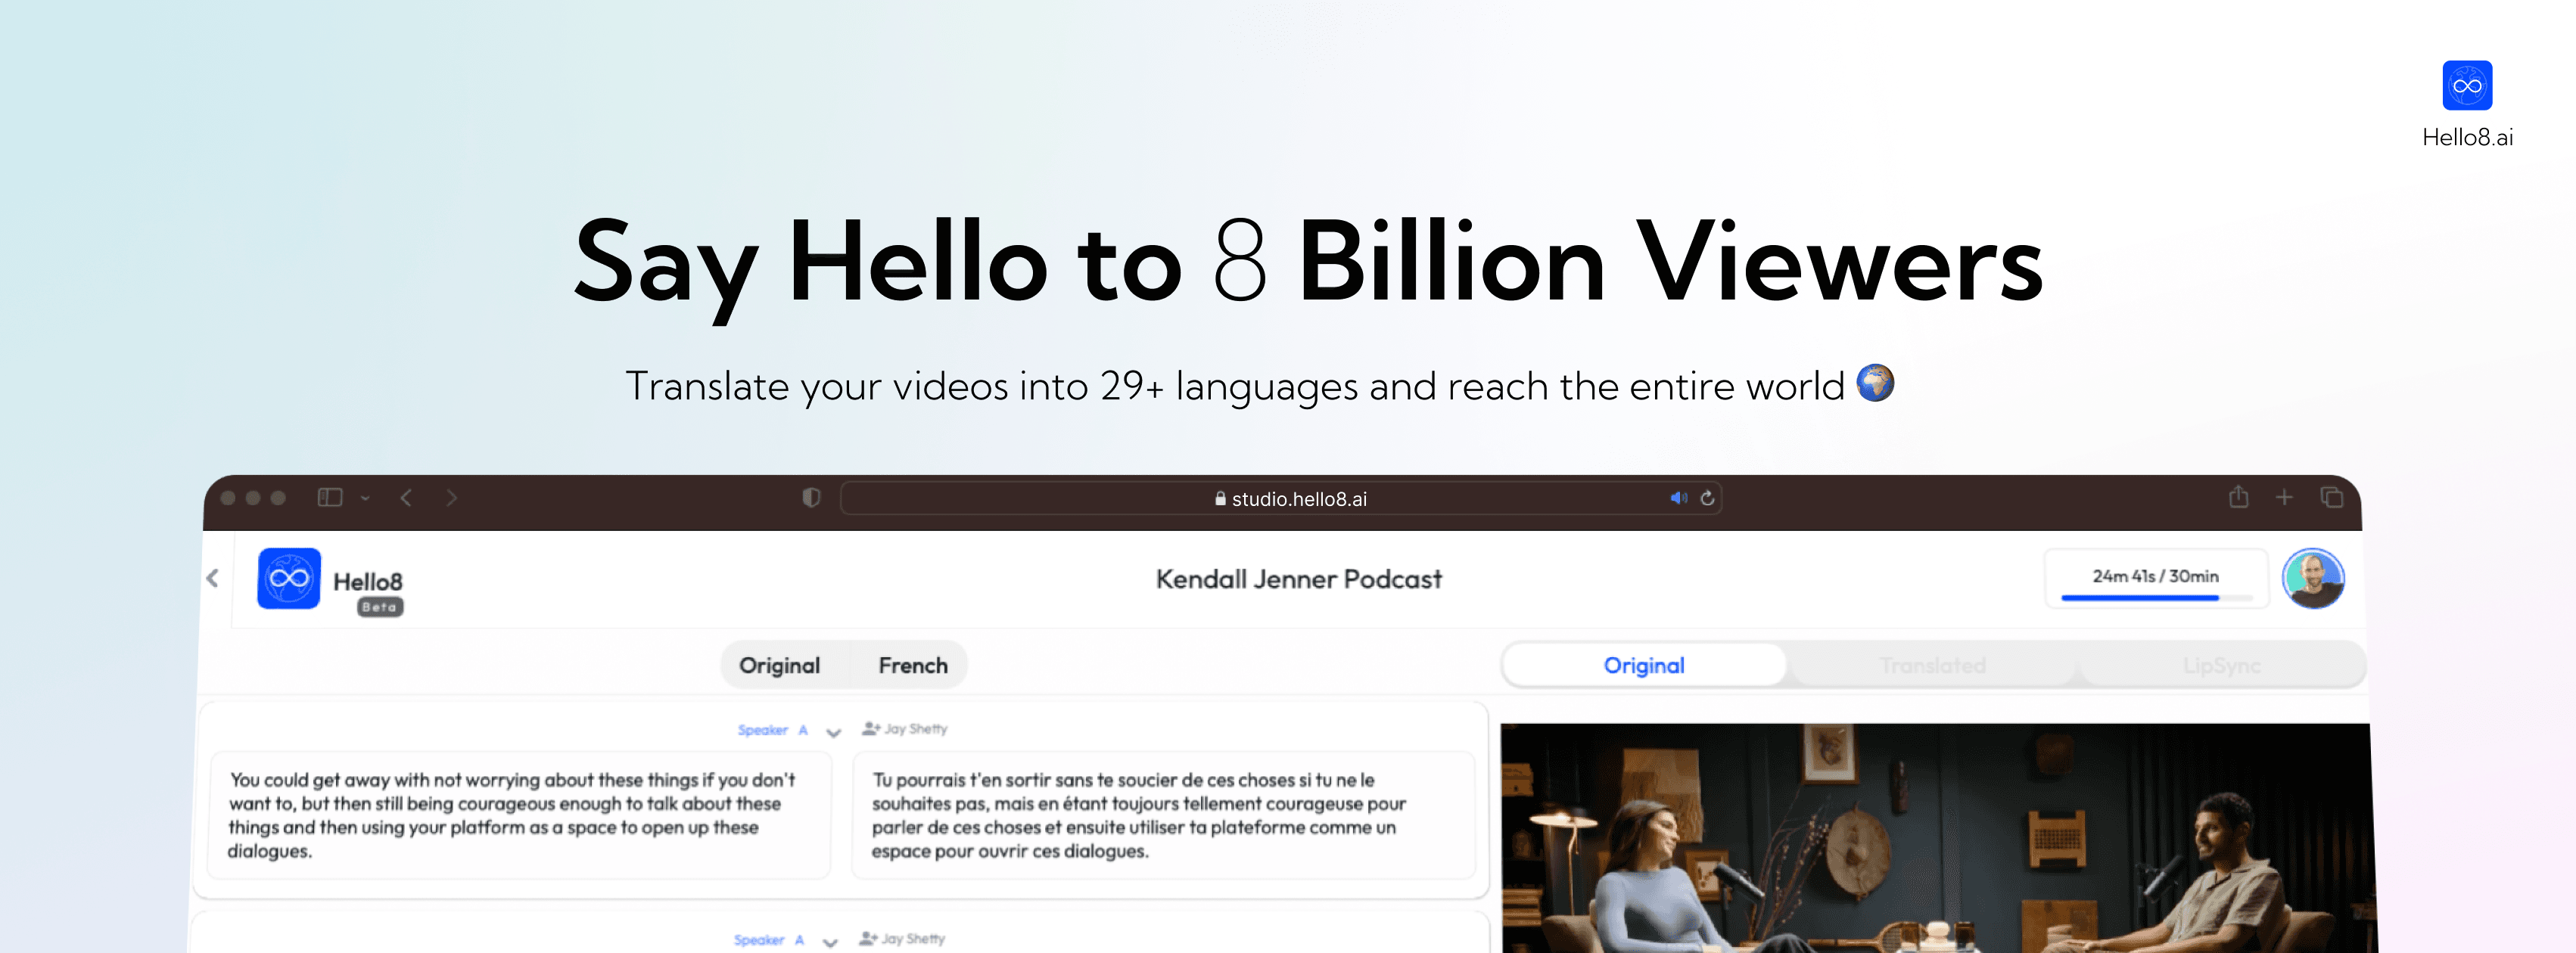Select the Translated video tab
The width and height of the screenshot is (2576, 953).
click(x=1932, y=666)
